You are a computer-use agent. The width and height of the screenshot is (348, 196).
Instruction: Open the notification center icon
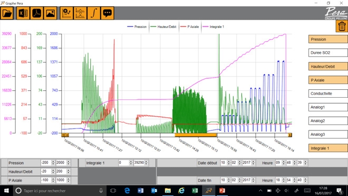click(340, 191)
